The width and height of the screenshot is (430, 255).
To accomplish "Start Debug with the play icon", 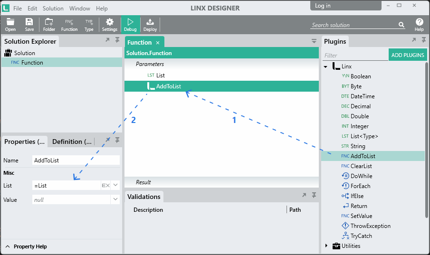I will click(130, 25).
